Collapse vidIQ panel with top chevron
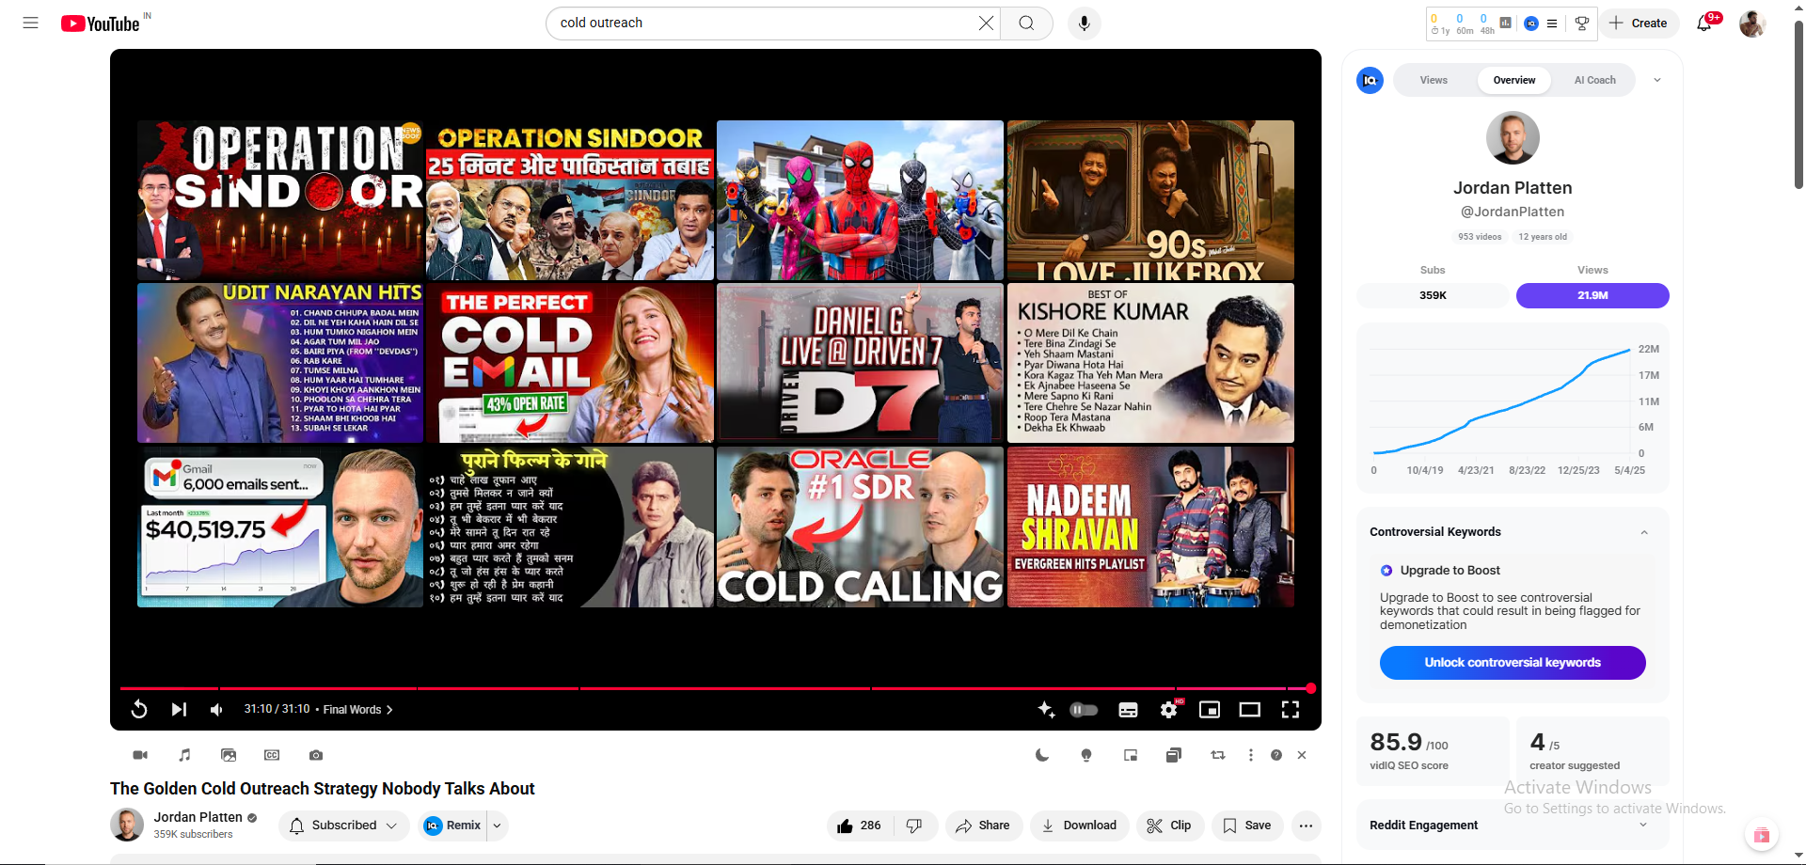This screenshot has width=1806, height=865. (x=1657, y=80)
